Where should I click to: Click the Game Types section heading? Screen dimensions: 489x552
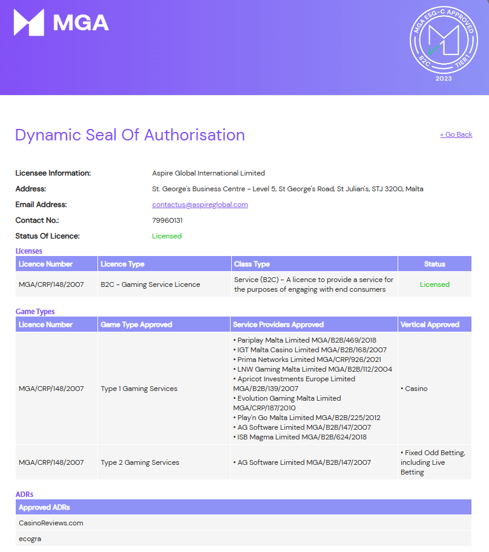[35, 312]
